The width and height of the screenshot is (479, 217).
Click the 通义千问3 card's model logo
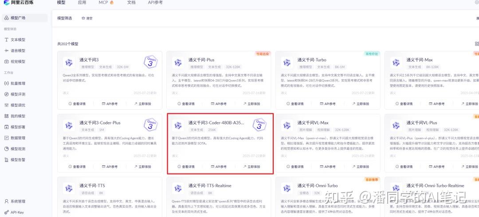(x=69, y=62)
